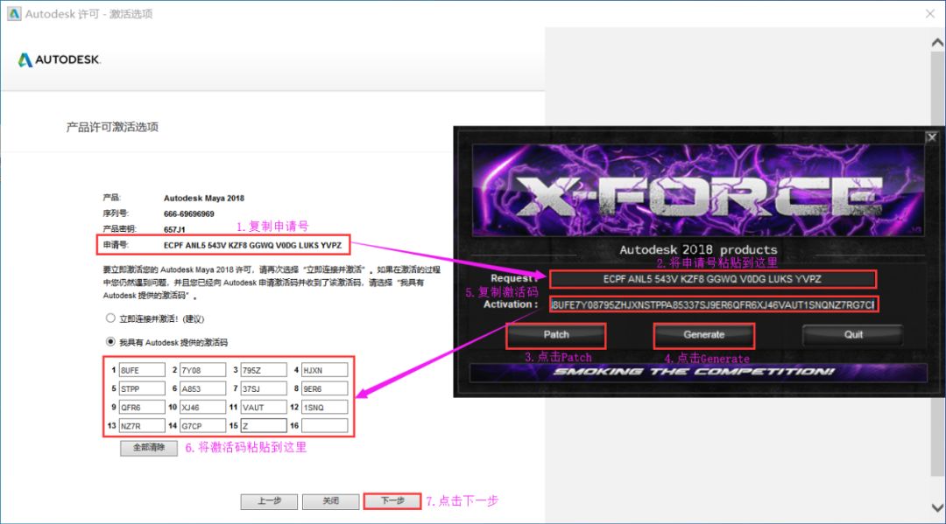The width and height of the screenshot is (946, 524).
Task: Select the 立即连接并激活 radio option
Action: pyautogui.click(x=110, y=318)
